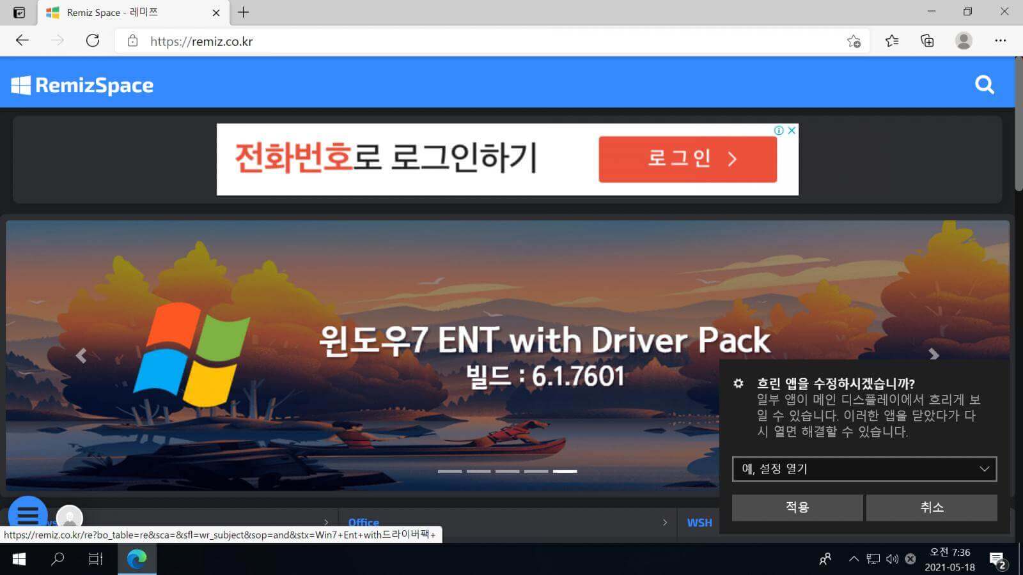1023x575 pixels.
Task: Click the RemizSpace logo
Action: (x=82, y=85)
